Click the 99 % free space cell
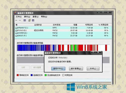The height and width of the screenshot is (93, 126). (106, 36)
